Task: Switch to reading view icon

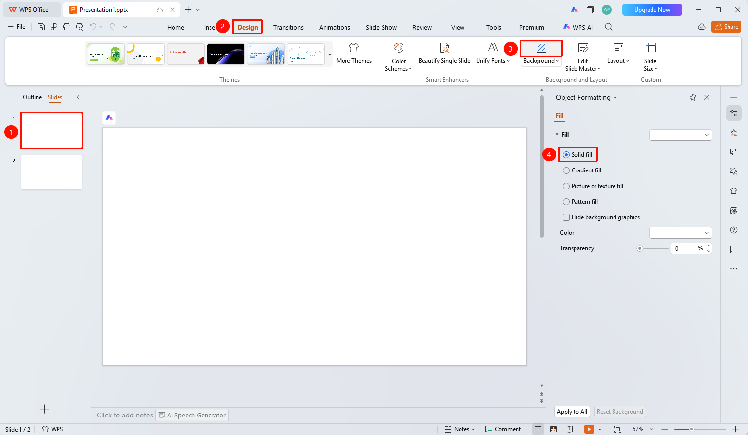Action: pos(569,429)
